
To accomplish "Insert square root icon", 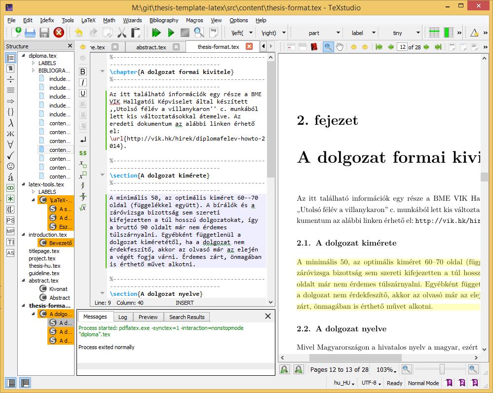I will coord(83,208).
